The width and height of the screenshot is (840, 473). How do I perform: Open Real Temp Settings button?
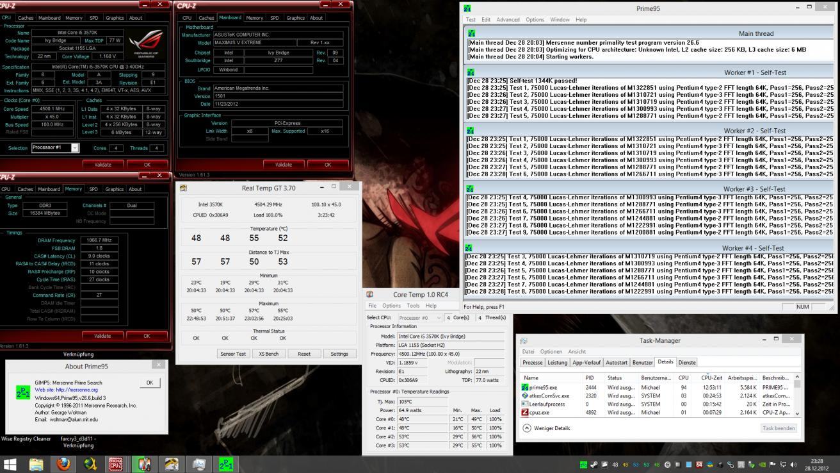(x=339, y=354)
